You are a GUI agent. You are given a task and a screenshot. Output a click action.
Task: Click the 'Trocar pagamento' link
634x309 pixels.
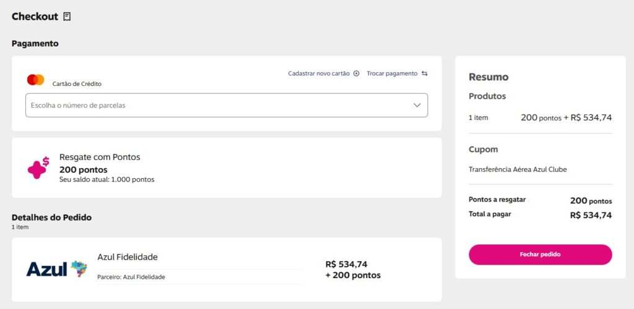[x=392, y=74]
